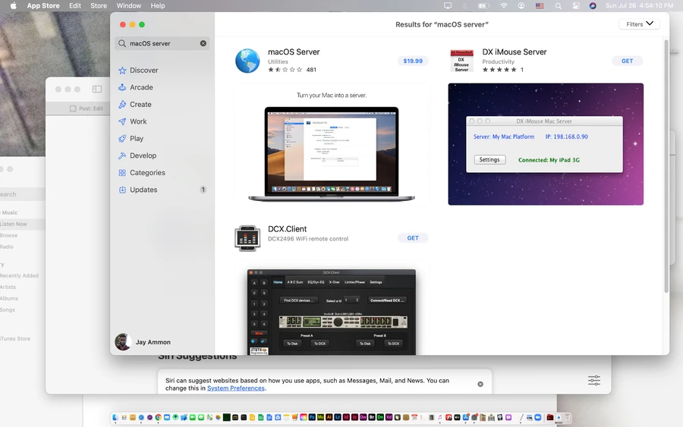Activate Siri from the menu bar
Image resolution: width=683 pixels, height=427 pixels.
point(593,5)
